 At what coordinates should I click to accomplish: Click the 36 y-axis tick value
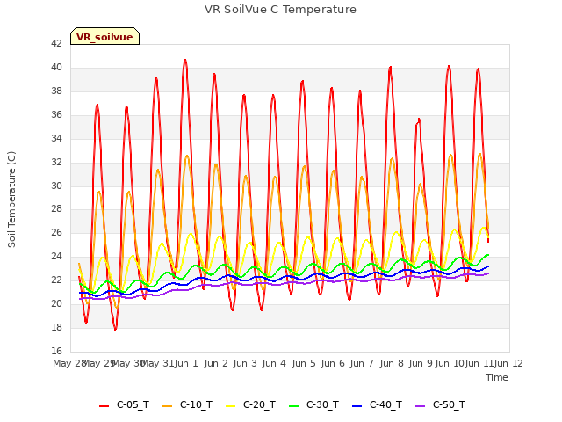click(56, 114)
